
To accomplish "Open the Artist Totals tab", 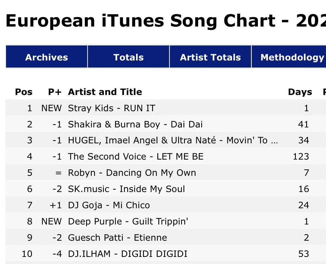I will tap(210, 57).
